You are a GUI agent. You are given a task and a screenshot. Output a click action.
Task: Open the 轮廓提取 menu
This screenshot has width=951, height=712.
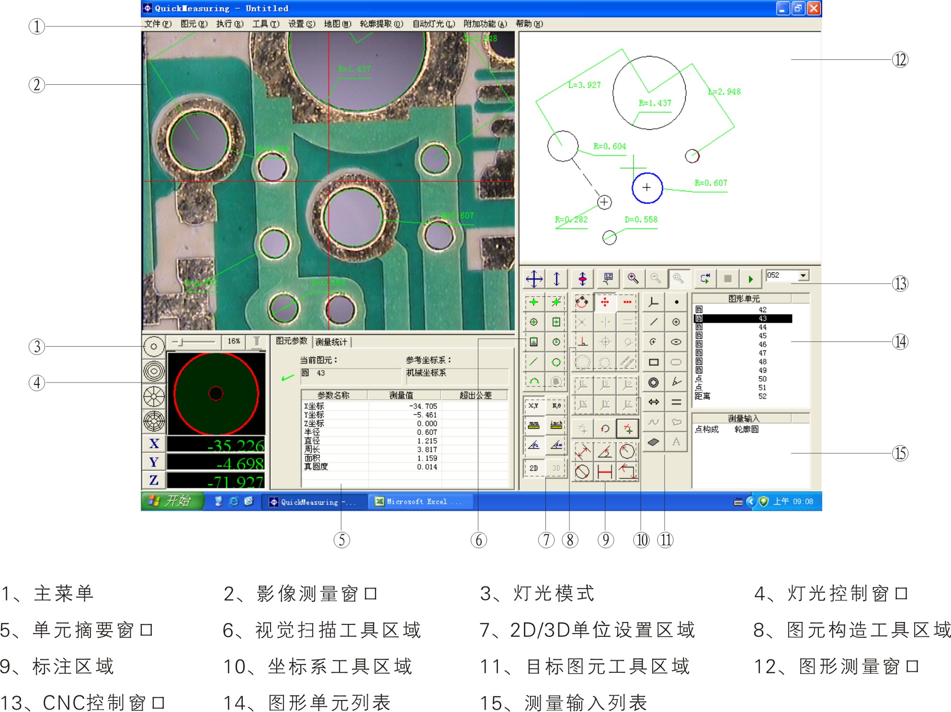(x=381, y=24)
